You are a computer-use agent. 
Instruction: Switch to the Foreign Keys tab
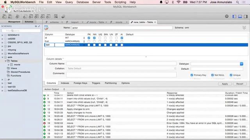pyautogui.click(x=80, y=83)
